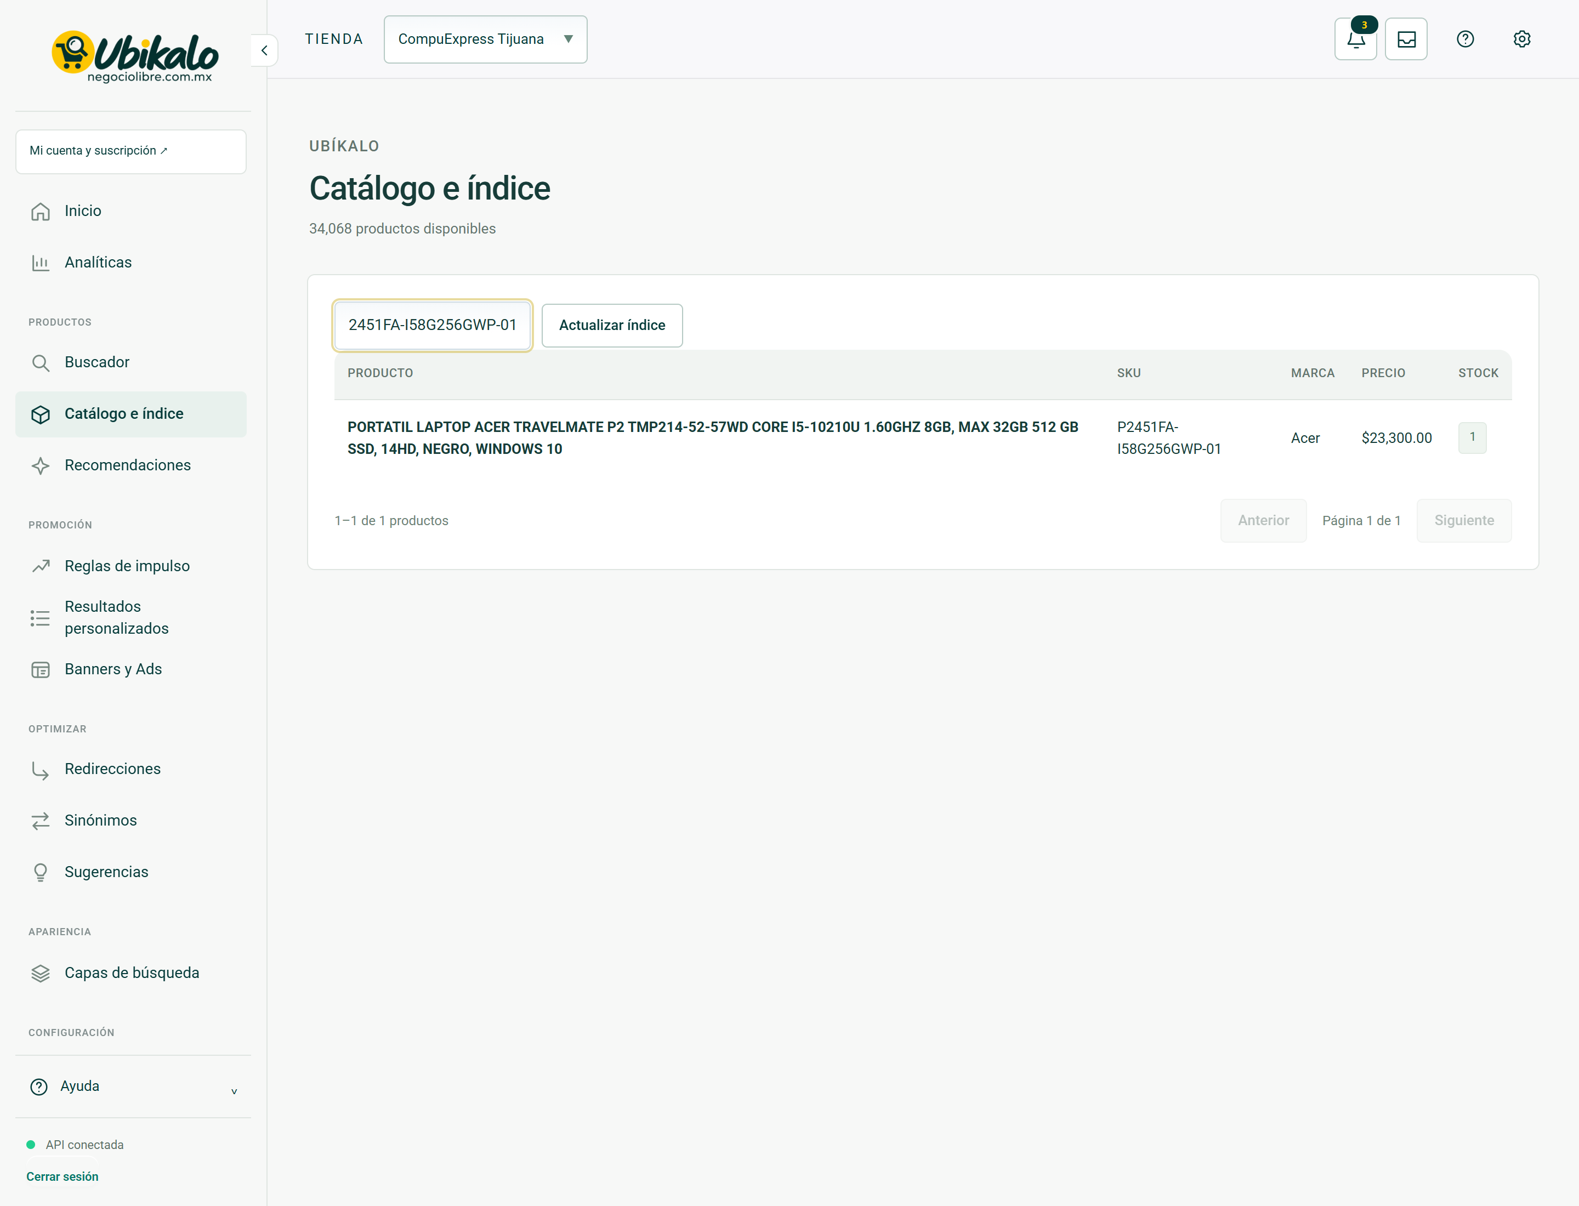Open the inbox tray icon
1579x1206 pixels.
(x=1406, y=39)
